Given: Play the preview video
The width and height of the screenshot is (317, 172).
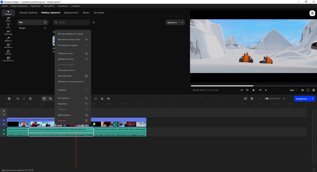Looking at the screenshot, I should [254, 90].
